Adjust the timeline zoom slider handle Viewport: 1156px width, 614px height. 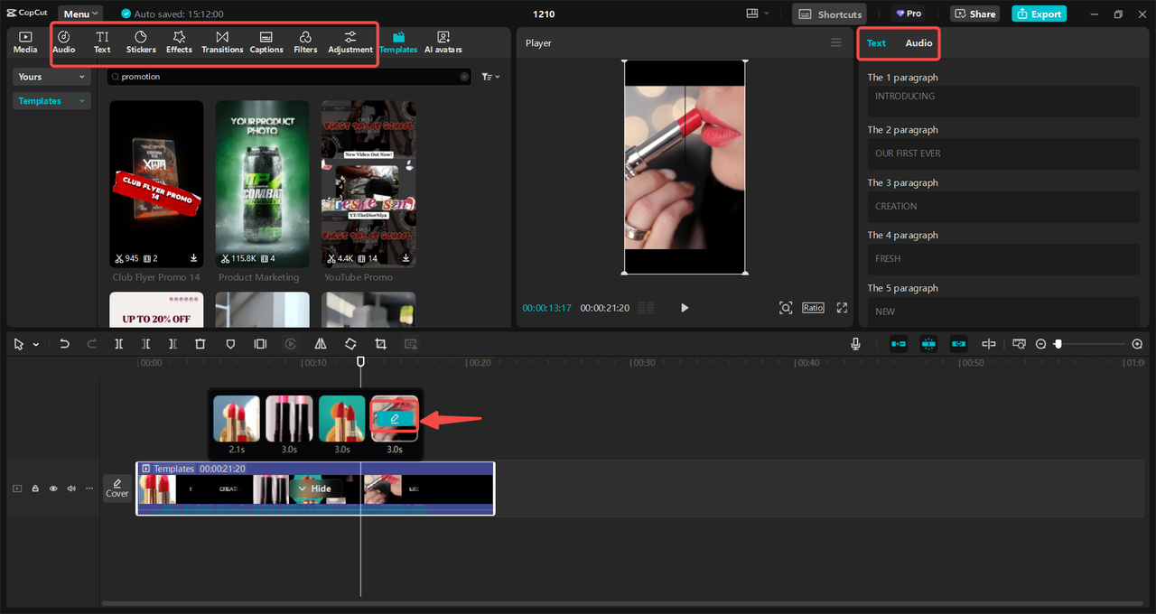1058,344
